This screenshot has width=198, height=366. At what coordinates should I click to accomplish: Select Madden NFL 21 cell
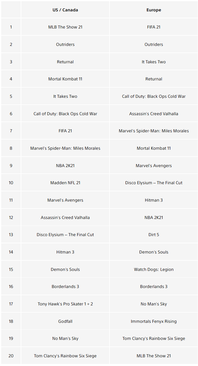(65, 183)
